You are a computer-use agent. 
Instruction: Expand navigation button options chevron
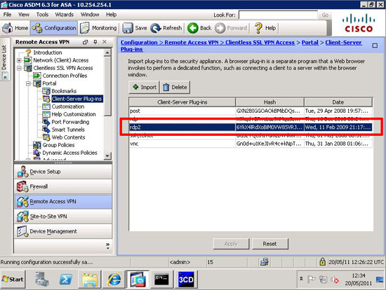click(107, 246)
